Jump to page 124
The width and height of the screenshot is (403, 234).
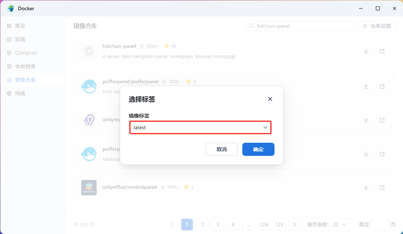(x=264, y=225)
